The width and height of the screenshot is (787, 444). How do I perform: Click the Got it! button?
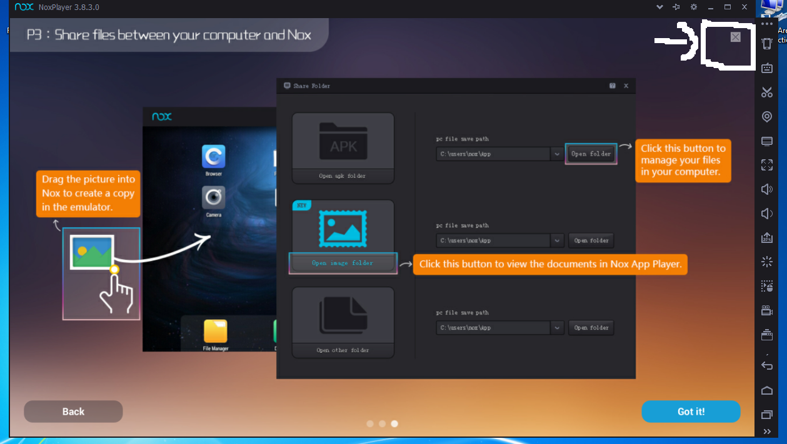(x=691, y=412)
